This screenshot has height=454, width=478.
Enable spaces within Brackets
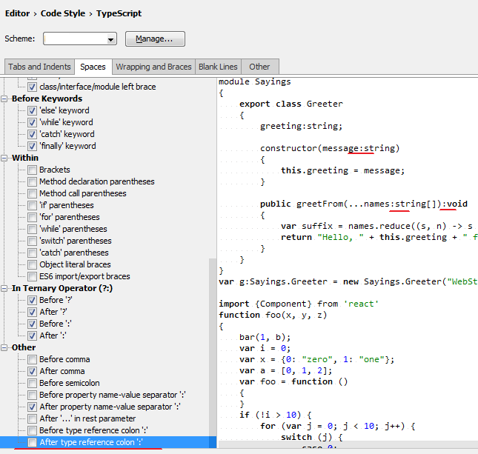click(x=32, y=170)
